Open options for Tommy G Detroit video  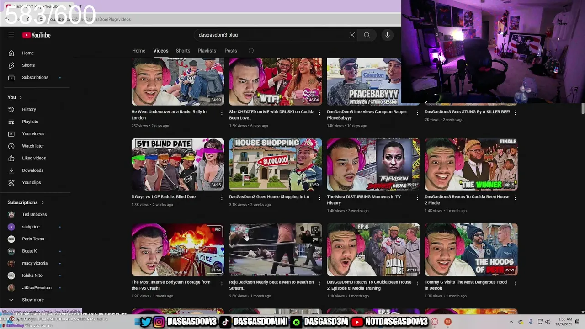click(x=515, y=283)
